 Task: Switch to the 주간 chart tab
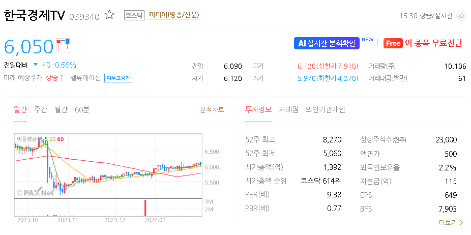coord(41,110)
